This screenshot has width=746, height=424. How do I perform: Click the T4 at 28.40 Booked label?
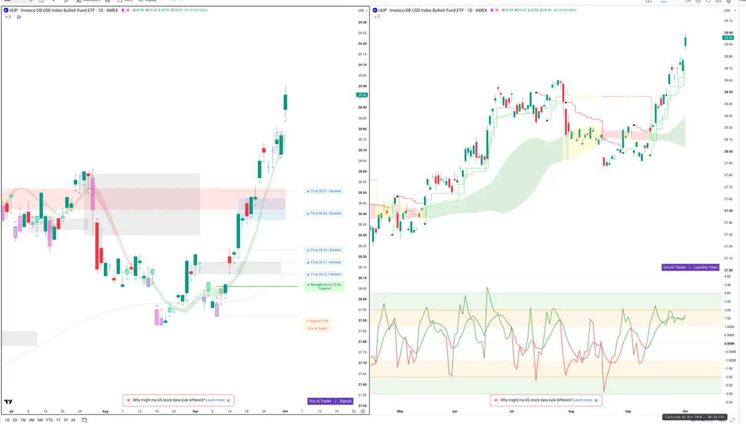click(324, 213)
